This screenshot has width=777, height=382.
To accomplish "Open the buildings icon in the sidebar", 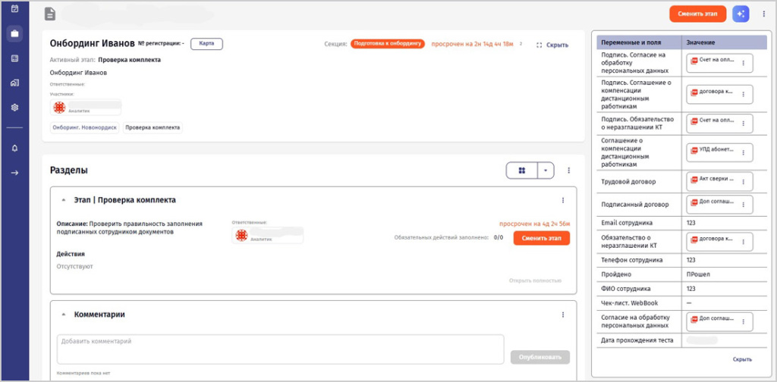I will (x=14, y=83).
